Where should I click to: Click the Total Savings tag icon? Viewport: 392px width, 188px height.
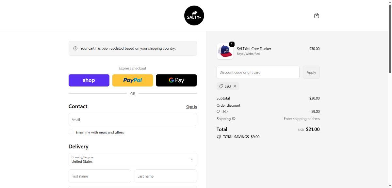pyautogui.click(x=219, y=137)
